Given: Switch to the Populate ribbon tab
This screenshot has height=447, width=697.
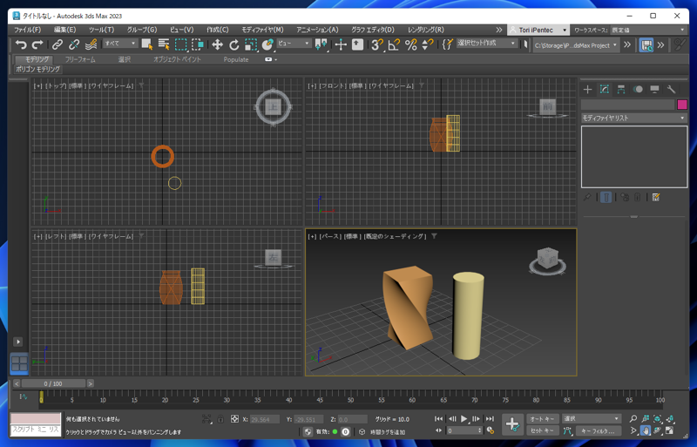Looking at the screenshot, I should tap(236, 59).
